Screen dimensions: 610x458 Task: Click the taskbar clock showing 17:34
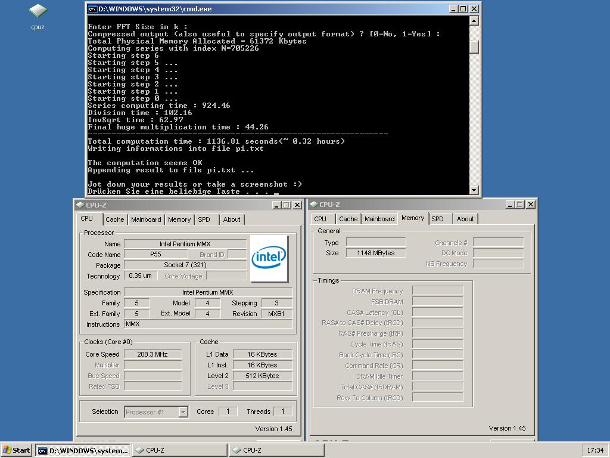click(595, 450)
